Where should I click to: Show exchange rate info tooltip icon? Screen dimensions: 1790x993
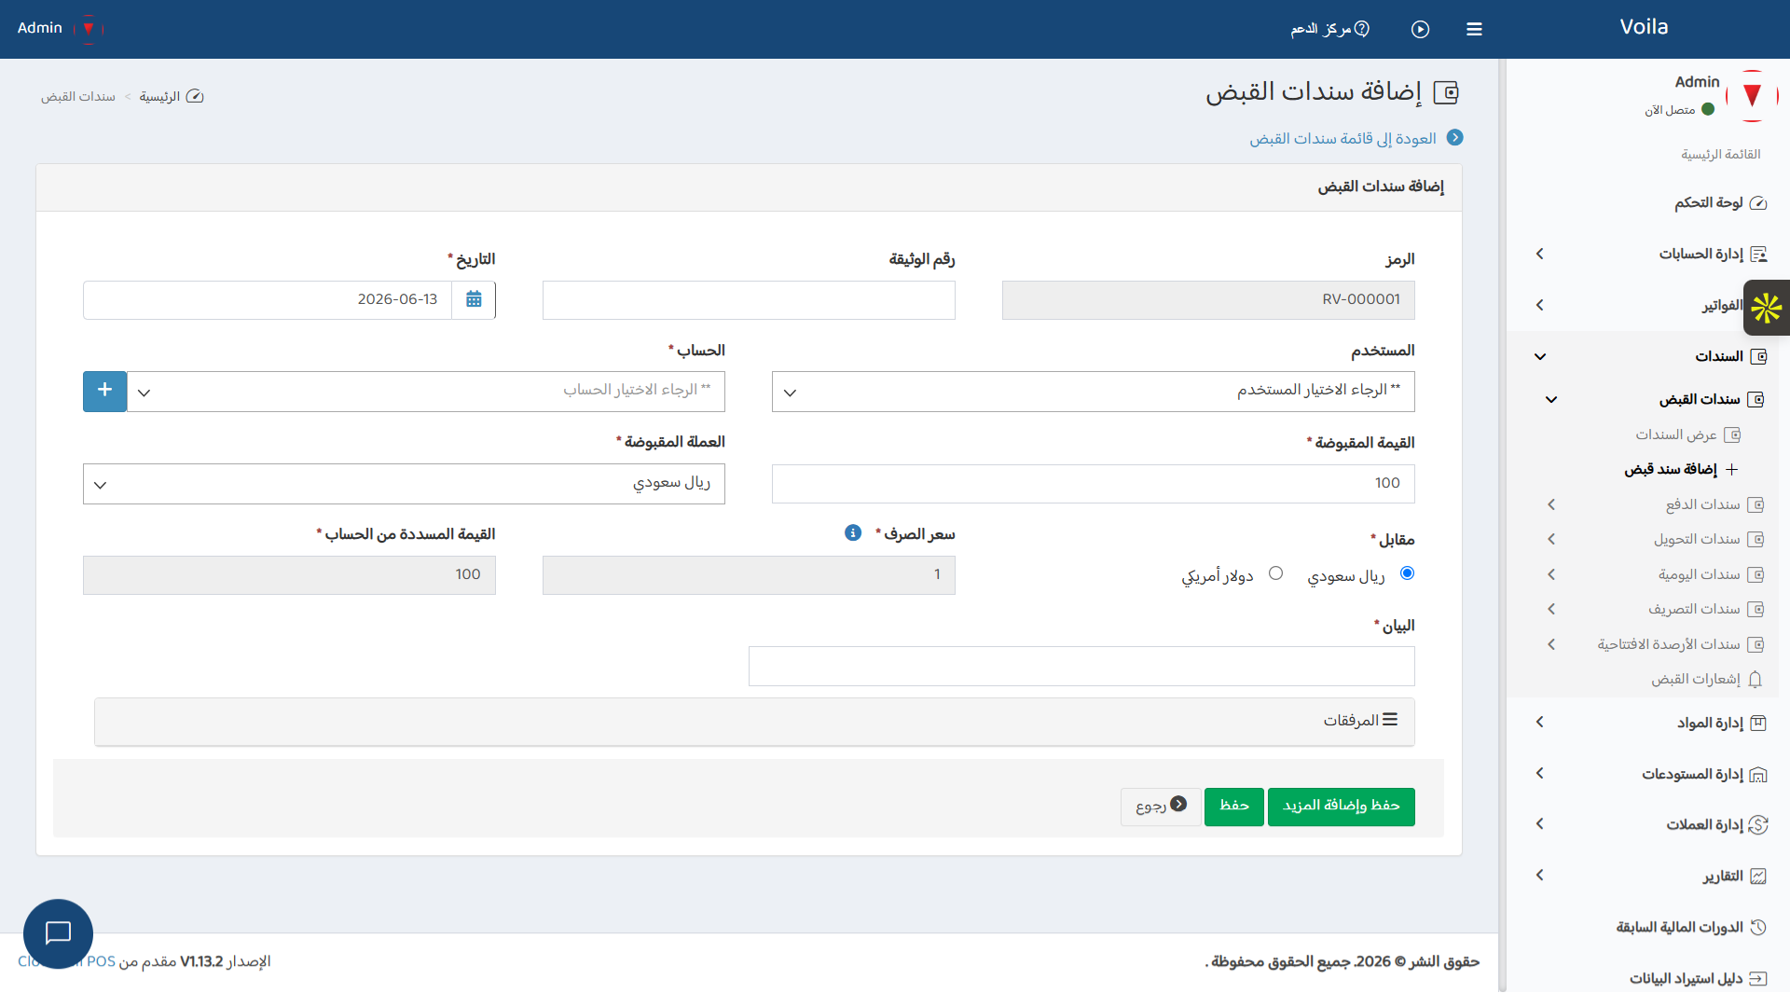coord(853,532)
